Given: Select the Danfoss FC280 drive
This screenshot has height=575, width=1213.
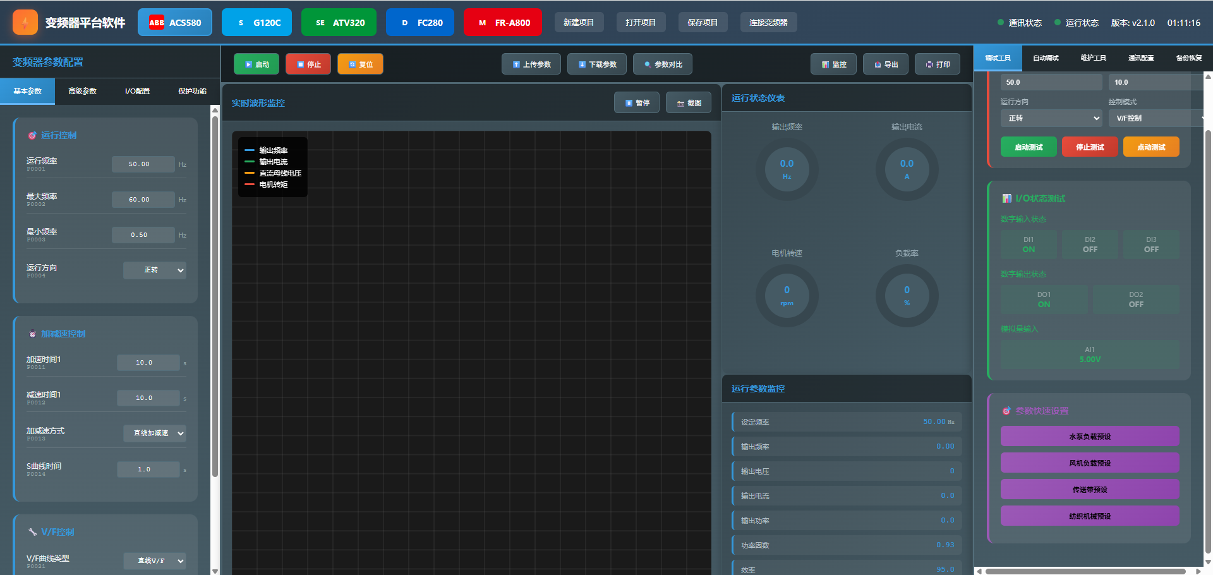Looking at the screenshot, I should click(x=420, y=23).
